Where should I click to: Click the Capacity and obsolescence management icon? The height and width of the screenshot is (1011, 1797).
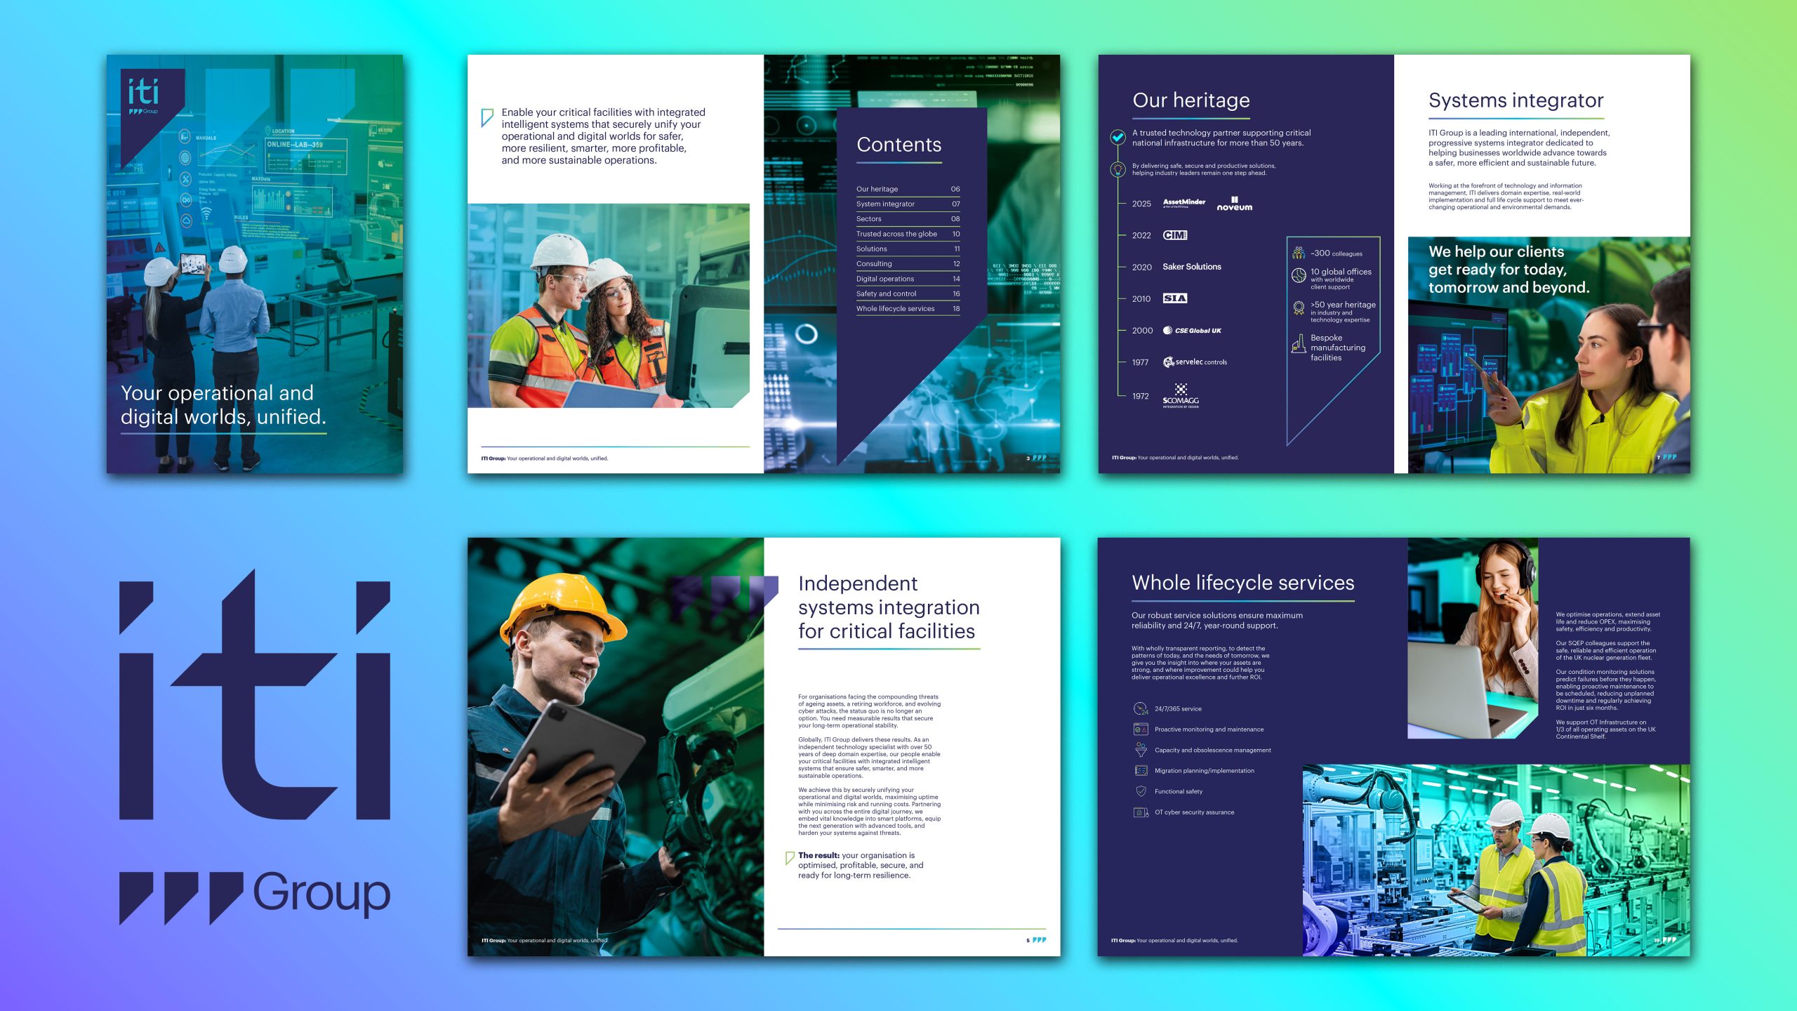coord(1141,750)
